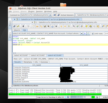Click the second SYS_NAME column header
The width and height of the screenshot is (108, 103).
84,65
